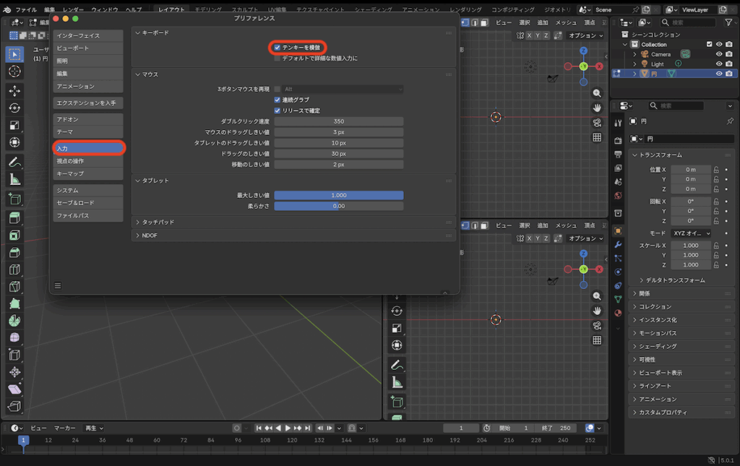
Task: Select the Rotate tool in left toolbar
Action: (x=14, y=108)
